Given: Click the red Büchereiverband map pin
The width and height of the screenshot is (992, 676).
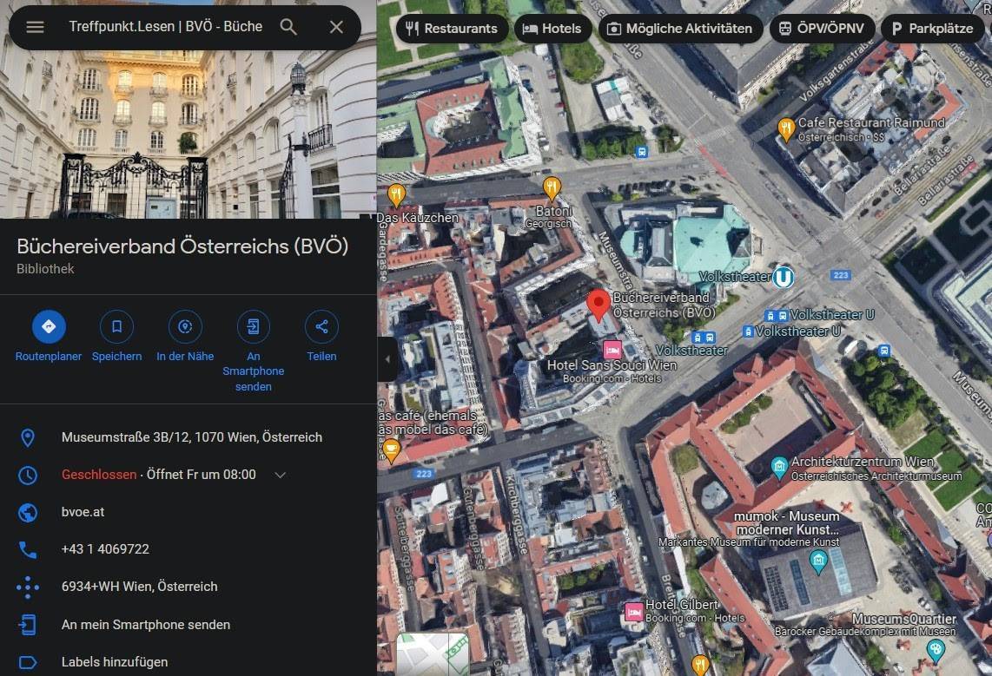Looking at the screenshot, I should (598, 305).
